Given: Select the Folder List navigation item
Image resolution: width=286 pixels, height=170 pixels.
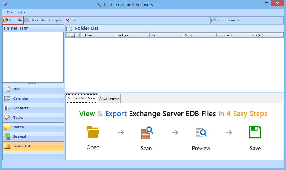Looking at the screenshot, I should (x=33, y=146).
